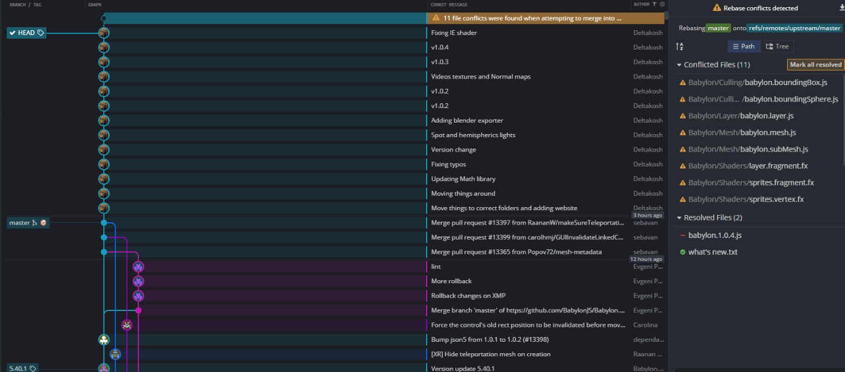Click the 5.40.1 tag label
Image resolution: width=845 pixels, height=372 pixels.
click(x=23, y=368)
